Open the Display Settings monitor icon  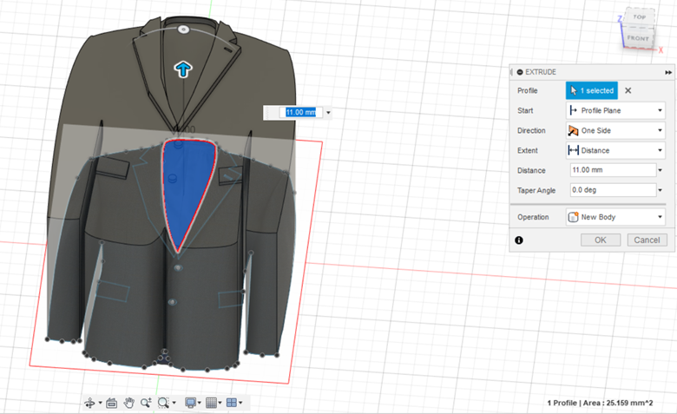[x=190, y=403]
